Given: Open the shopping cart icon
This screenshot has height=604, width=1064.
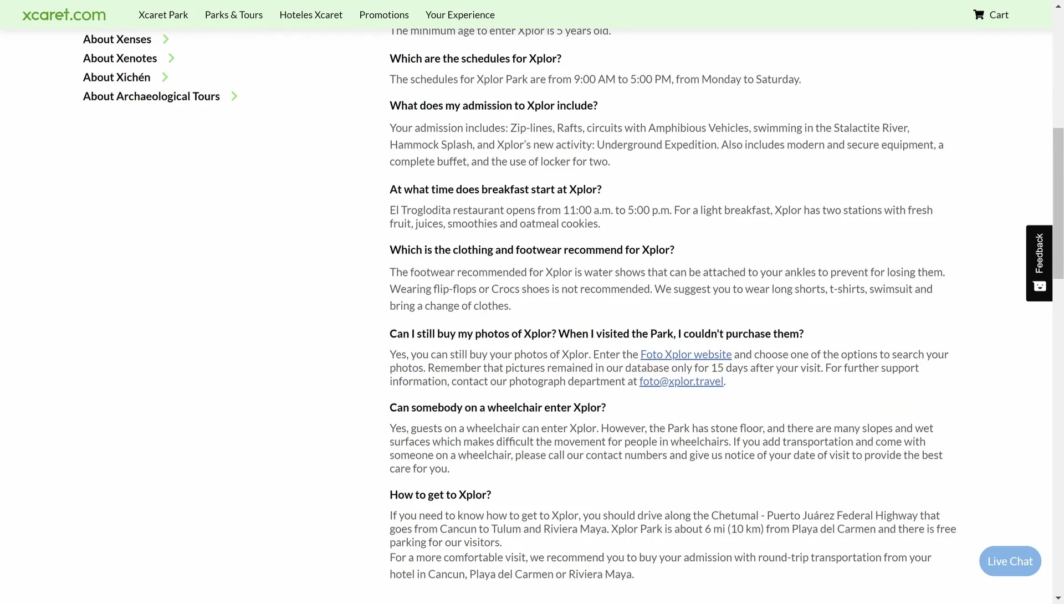Looking at the screenshot, I should pyautogui.click(x=979, y=15).
